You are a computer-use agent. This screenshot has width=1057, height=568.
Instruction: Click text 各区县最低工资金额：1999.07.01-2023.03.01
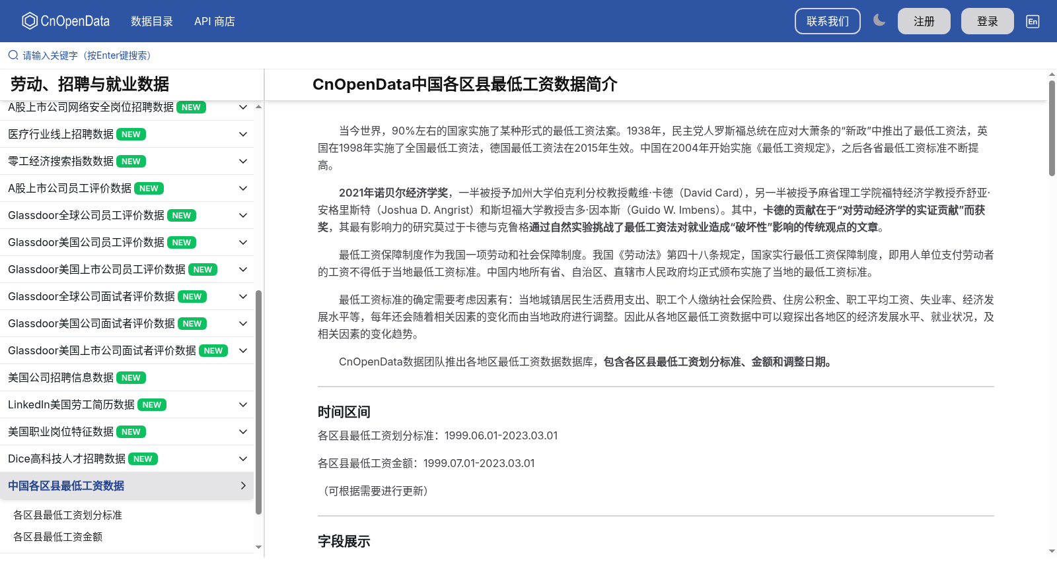click(x=426, y=463)
